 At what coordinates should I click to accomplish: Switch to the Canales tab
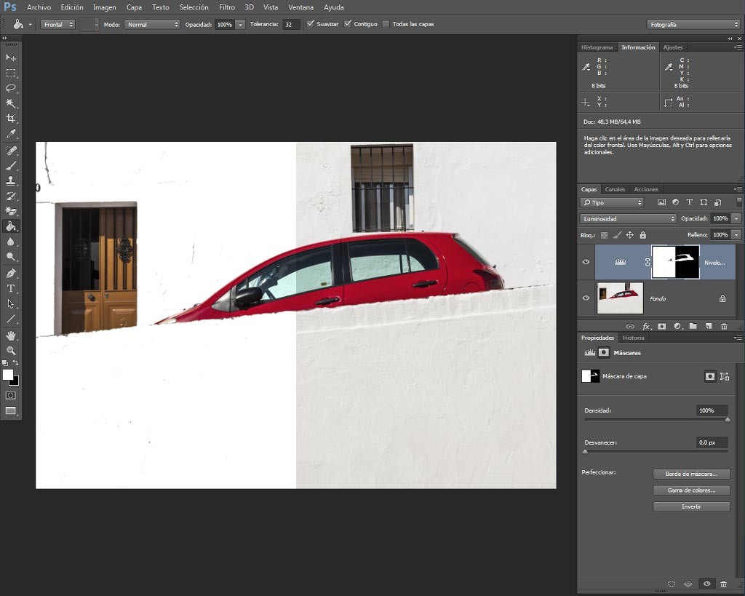coord(615,189)
